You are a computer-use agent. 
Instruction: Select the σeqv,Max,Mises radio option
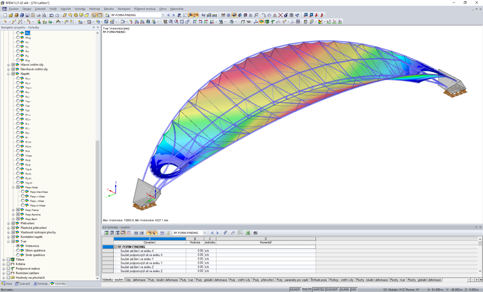point(23,192)
